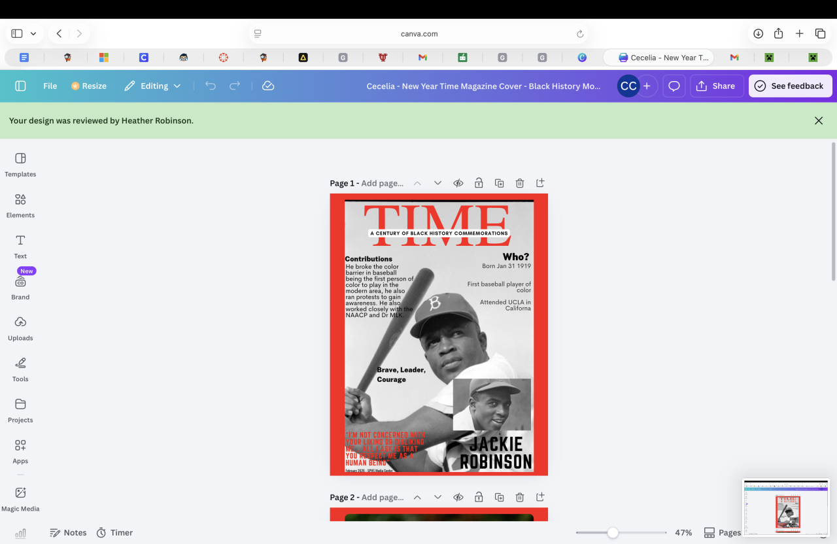This screenshot has width=837, height=544.
Task: Open the Text tool panel
Action: pos(20,246)
